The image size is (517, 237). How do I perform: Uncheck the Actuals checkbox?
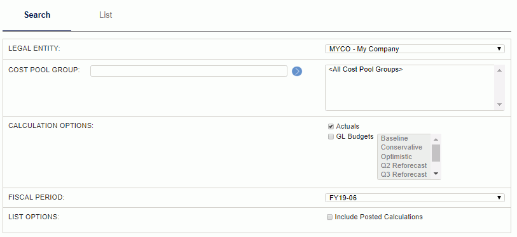pyautogui.click(x=331, y=127)
